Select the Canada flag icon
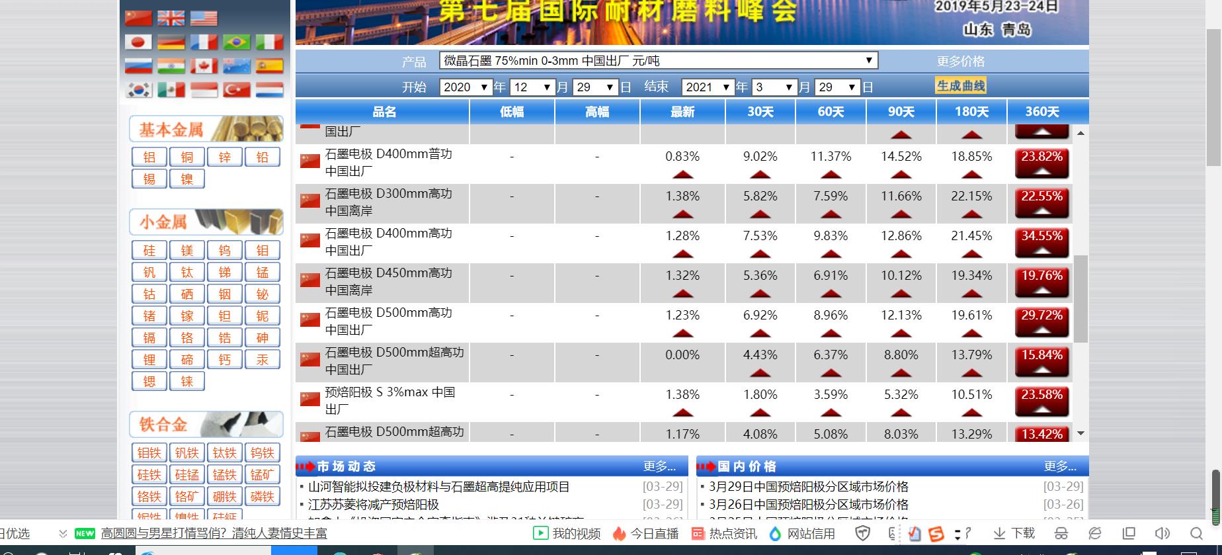Image resolution: width=1222 pixels, height=555 pixels. (x=204, y=66)
